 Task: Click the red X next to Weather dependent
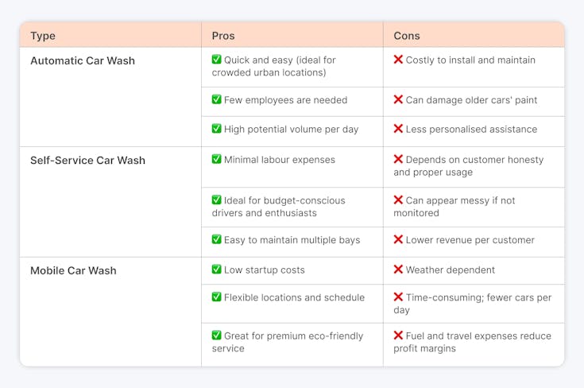click(398, 269)
